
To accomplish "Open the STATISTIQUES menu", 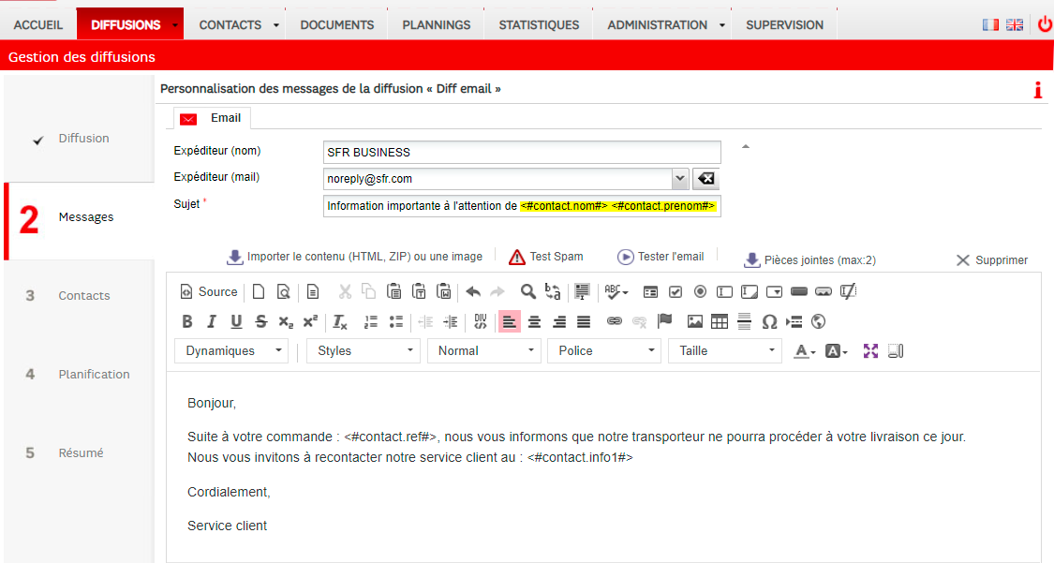I will pyautogui.click(x=539, y=25).
